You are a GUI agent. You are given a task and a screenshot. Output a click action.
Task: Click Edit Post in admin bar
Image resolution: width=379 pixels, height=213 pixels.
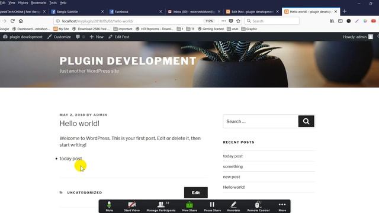point(118,37)
